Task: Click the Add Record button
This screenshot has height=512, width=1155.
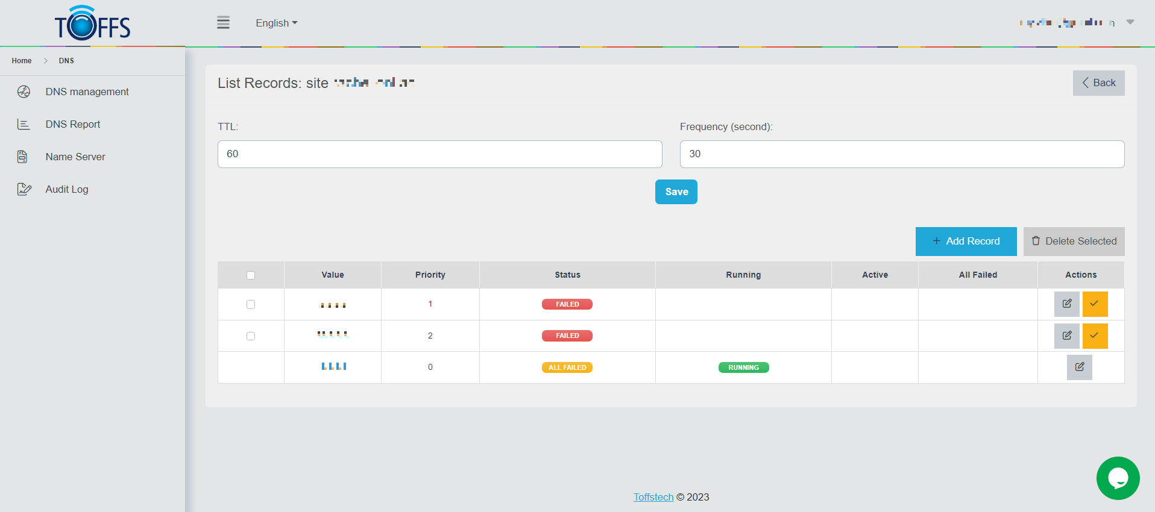Action: click(966, 242)
